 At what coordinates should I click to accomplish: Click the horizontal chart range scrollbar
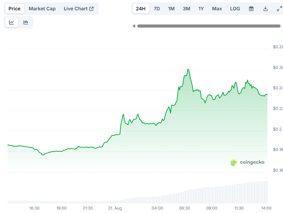pyautogui.click(x=209, y=26)
